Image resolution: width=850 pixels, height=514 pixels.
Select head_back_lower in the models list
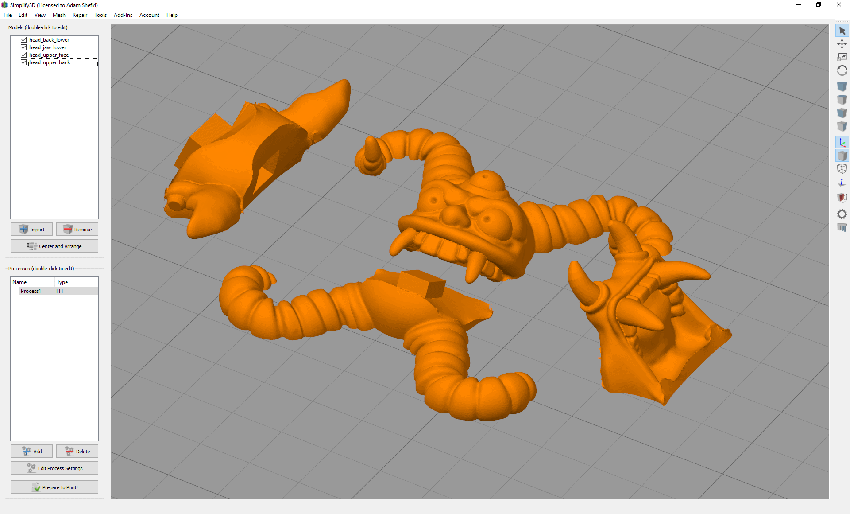49,40
